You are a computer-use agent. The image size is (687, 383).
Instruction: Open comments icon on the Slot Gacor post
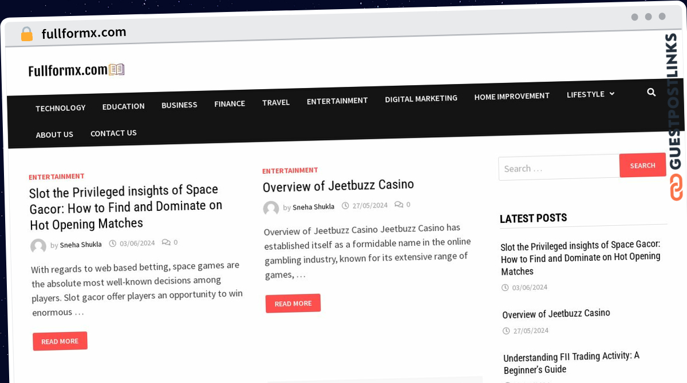[x=166, y=242]
